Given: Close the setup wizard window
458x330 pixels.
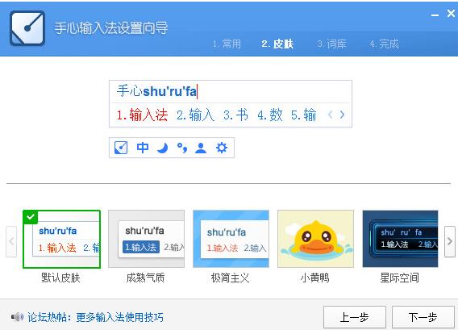Looking at the screenshot, I should click(x=451, y=13).
